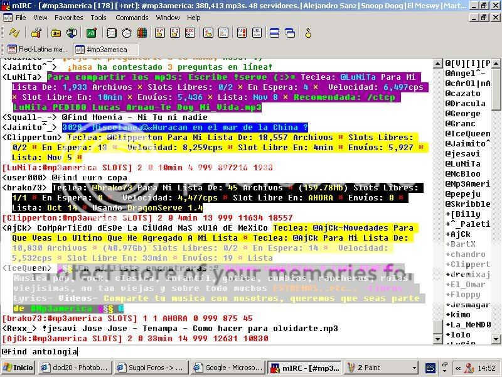Expand the 2 Paint taskbar group
Image resolution: width=502 pixels, height=377 pixels.
point(382,368)
